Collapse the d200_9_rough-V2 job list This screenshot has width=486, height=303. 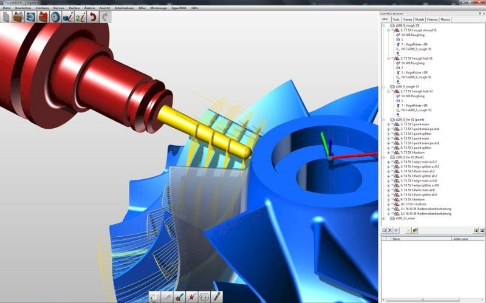384,87
